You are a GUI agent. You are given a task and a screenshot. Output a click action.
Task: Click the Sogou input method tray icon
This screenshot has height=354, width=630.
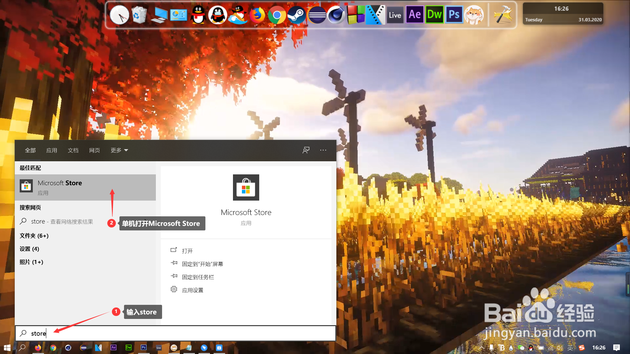click(x=582, y=348)
